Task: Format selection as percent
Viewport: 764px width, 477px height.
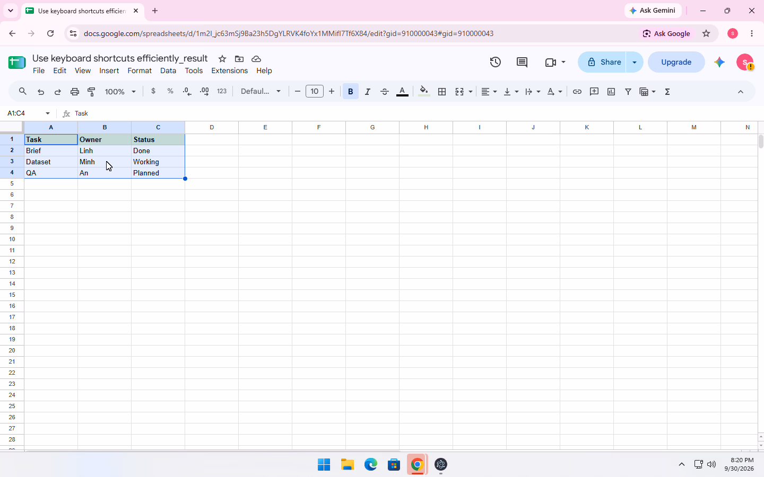Action: coord(170,91)
